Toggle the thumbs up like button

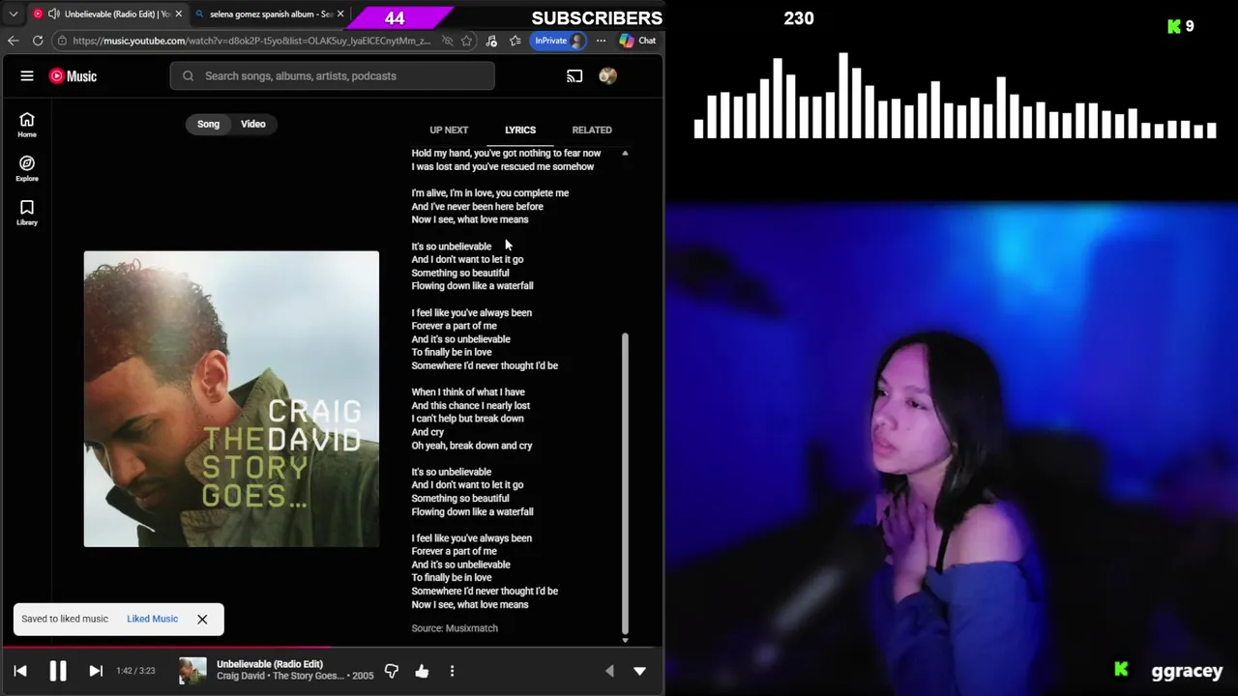pyautogui.click(x=422, y=671)
